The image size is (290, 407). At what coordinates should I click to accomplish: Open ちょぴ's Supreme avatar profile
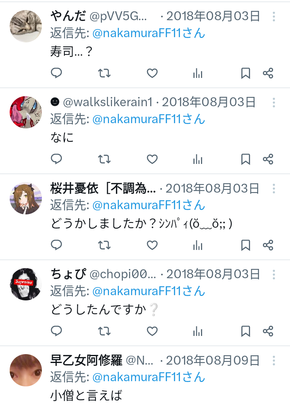(26, 284)
